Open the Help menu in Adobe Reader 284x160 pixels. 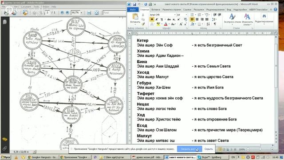54,7
